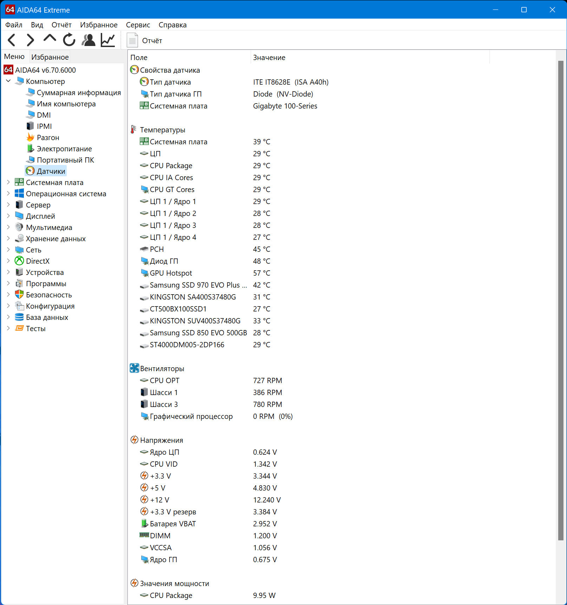Viewport: 567px width, 605px height.
Task: Click the Портативный ПК laptop icon
Action: tap(31, 160)
